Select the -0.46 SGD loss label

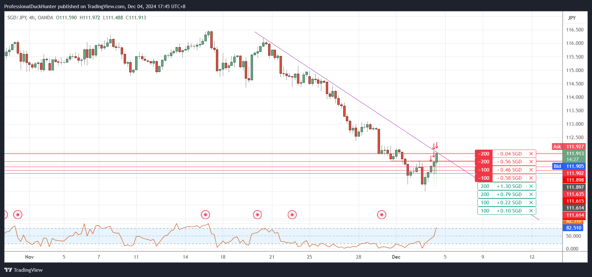point(509,170)
